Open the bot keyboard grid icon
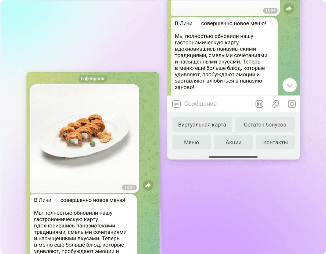Image resolution: width=326 pixels, height=254 pixels. click(259, 104)
